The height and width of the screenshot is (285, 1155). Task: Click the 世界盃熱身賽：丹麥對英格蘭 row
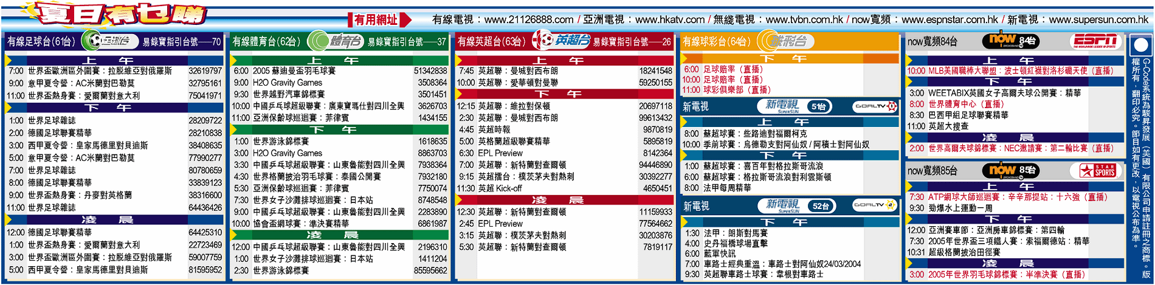(x=114, y=195)
